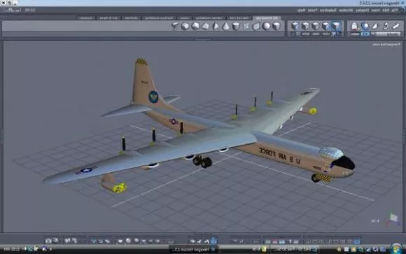
Task: Open the View menu
Action: pyautogui.click(x=375, y=10)
